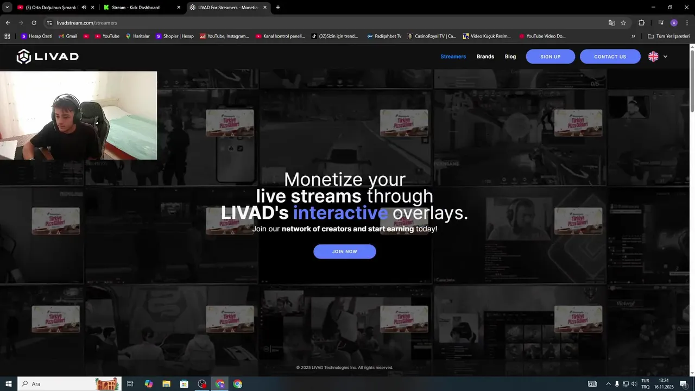Close the LIVAD For Streamers tab
Image resolution: width=695 pixels, height=391 pixels.
coord(265,8)
